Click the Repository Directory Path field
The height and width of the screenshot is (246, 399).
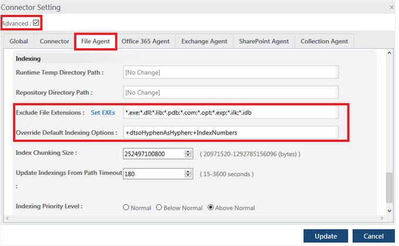[230, 92]
